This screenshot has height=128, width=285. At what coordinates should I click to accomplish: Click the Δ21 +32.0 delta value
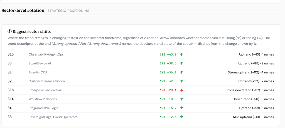pyautogui.click(x=168, y=81)
